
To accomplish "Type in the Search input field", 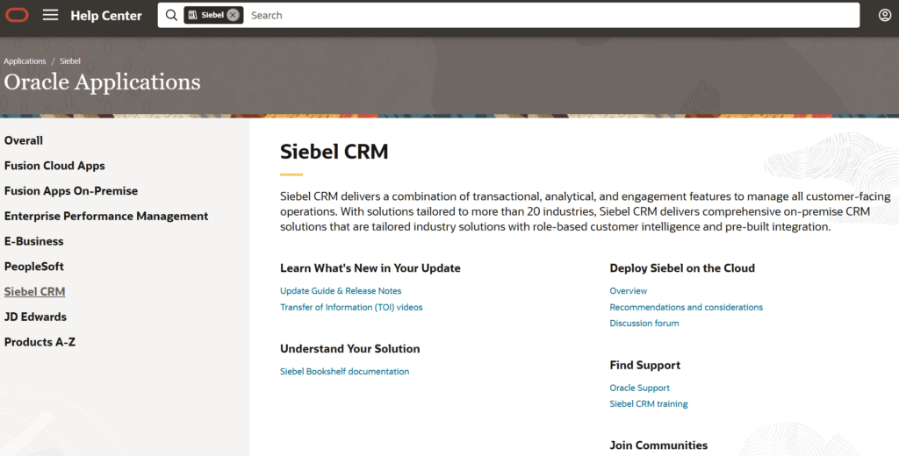I will pos(544,15).
